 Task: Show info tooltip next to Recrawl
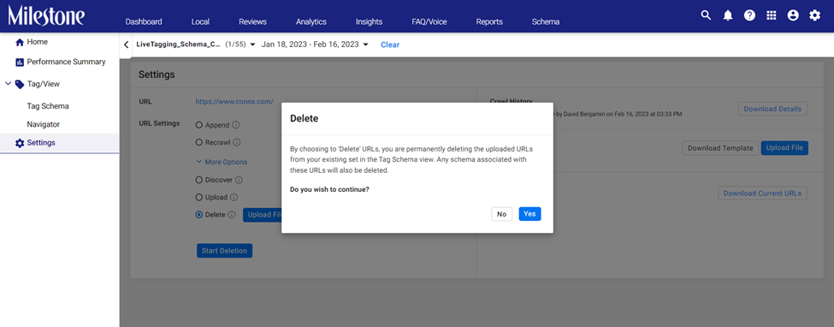[237, 143]
